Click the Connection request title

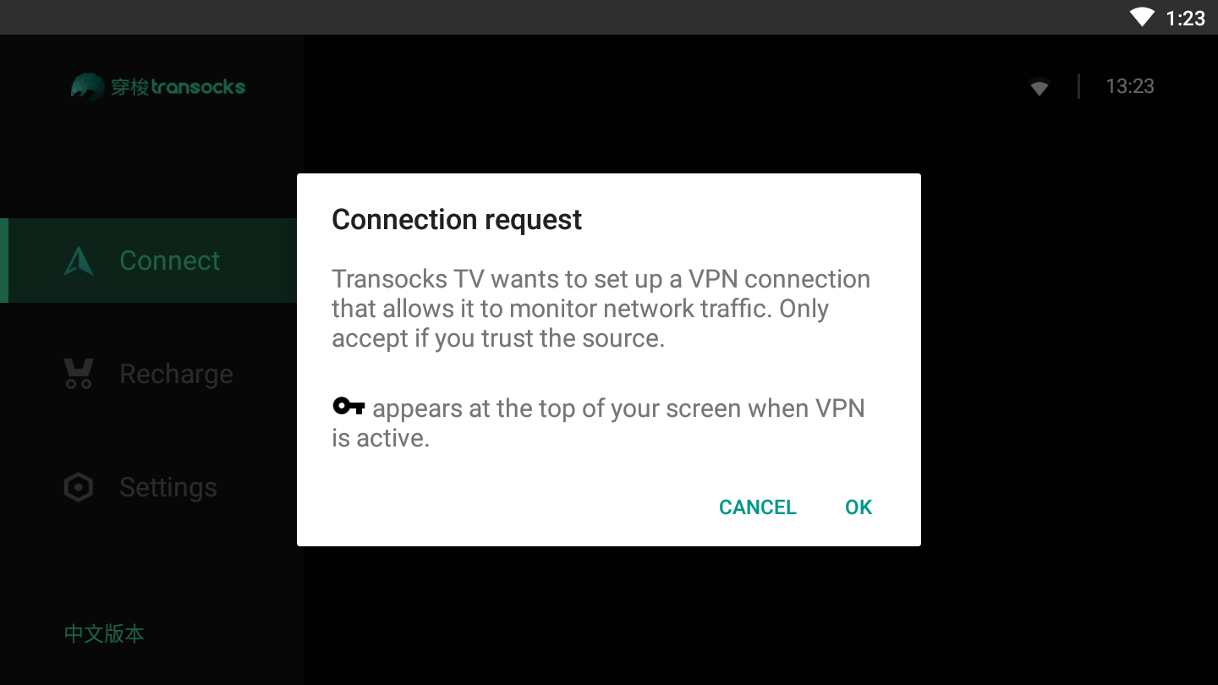pyautogui.click(x=457, y=220)
